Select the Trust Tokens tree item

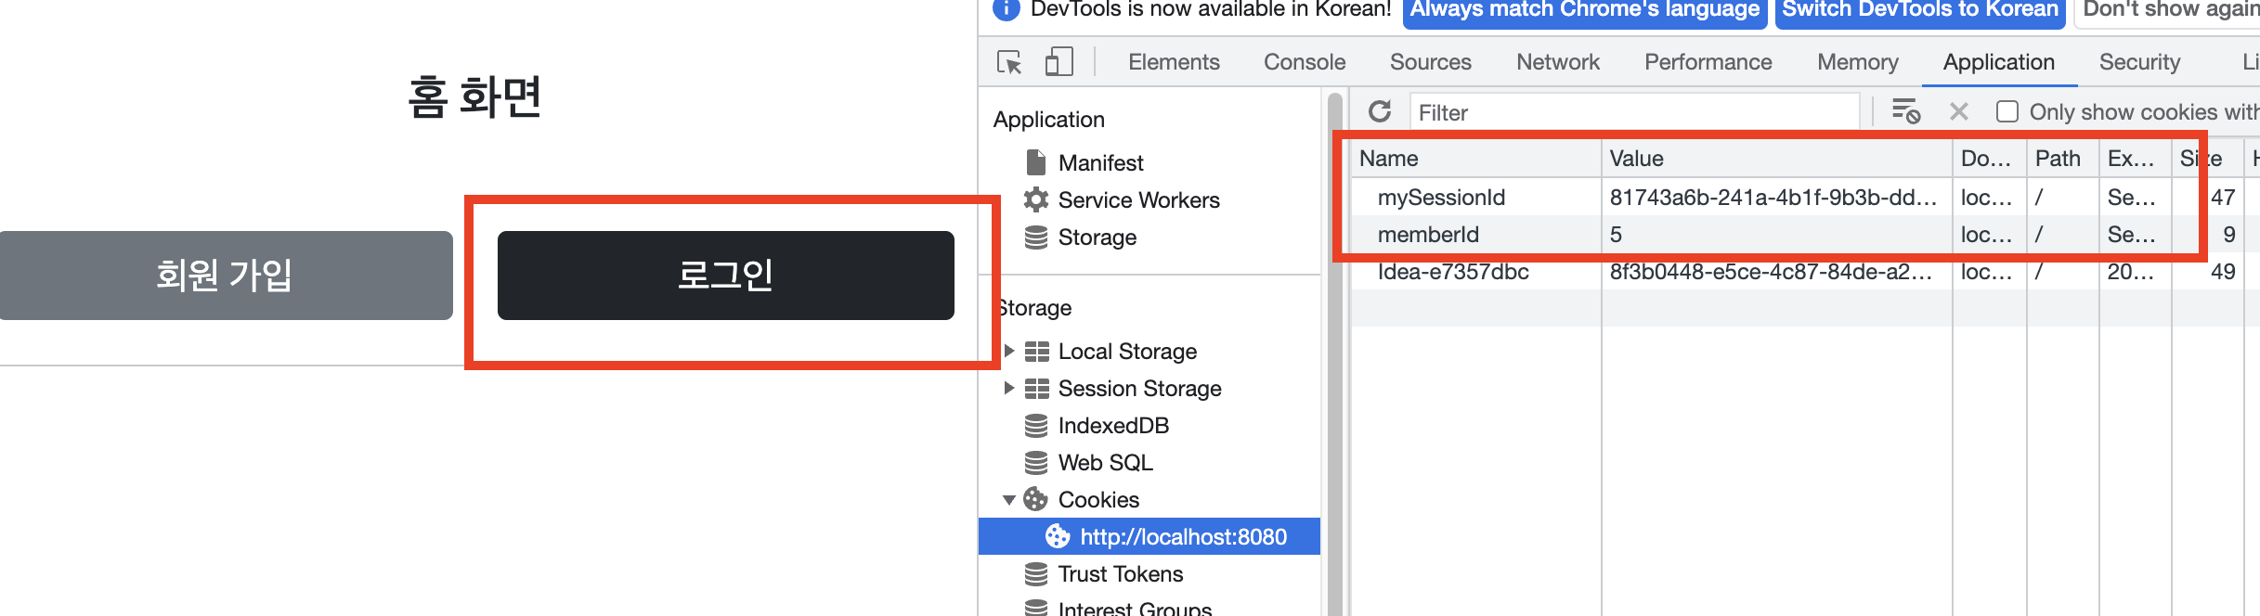pos(1120,574)
